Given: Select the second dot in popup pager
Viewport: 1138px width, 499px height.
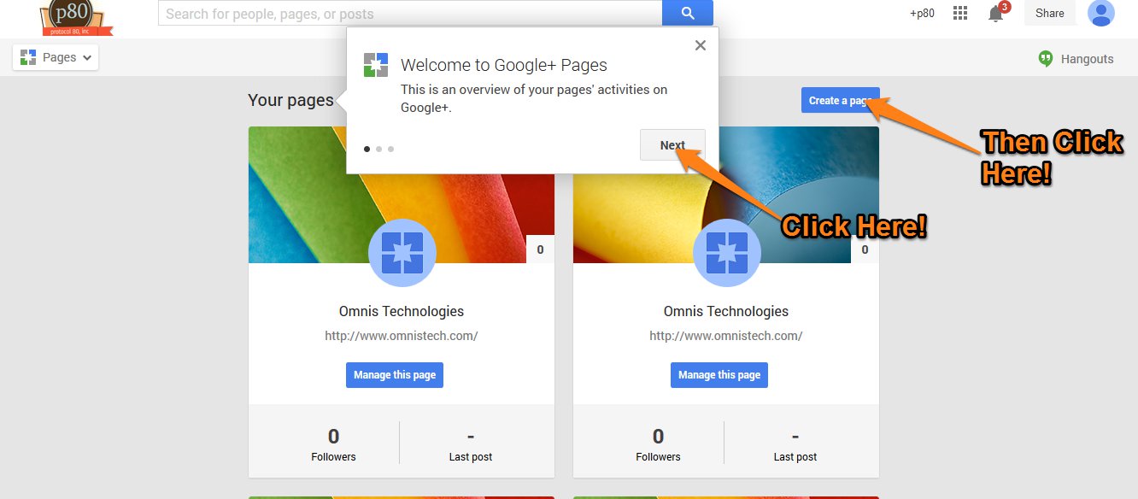Looking at the screenshot, I should pos(379,149).
